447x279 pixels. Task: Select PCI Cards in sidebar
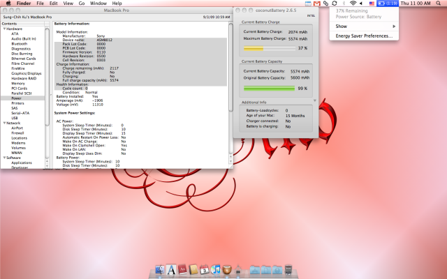[x=19, y=89]
